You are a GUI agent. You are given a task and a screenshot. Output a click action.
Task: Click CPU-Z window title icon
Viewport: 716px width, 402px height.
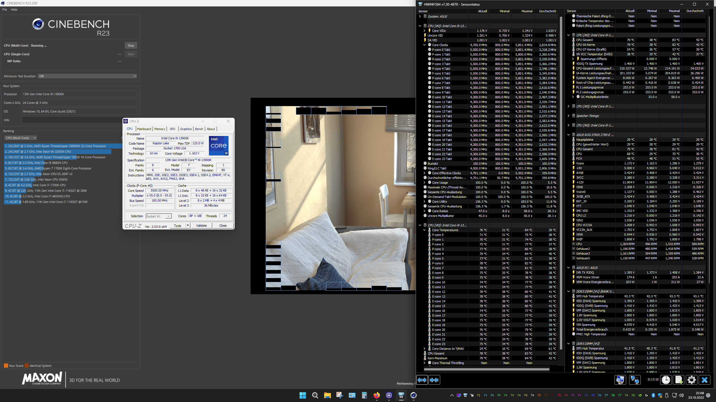coord(126,121)
